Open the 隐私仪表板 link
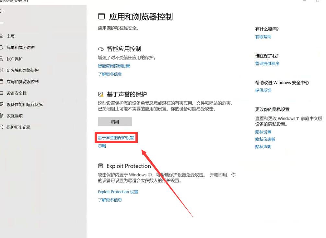 tap(265, 139)
